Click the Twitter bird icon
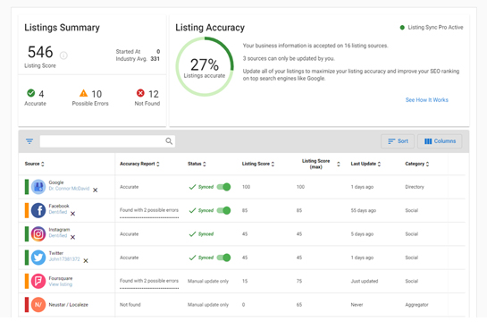This screenshot has height=330, width=487. coord(38,258)
